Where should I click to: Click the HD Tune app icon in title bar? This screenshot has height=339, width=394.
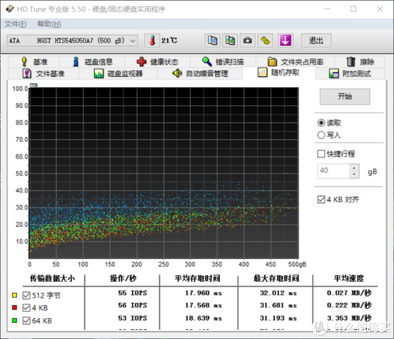click(10, 9)
